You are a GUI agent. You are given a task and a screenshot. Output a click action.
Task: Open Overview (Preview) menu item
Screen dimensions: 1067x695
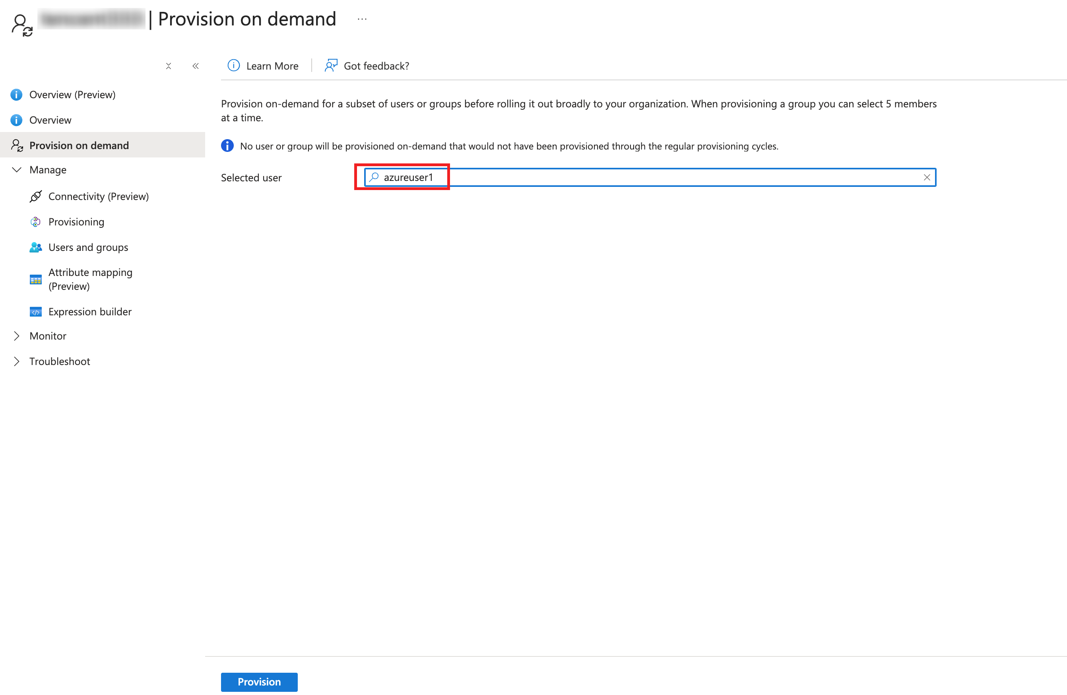[72, 95]
